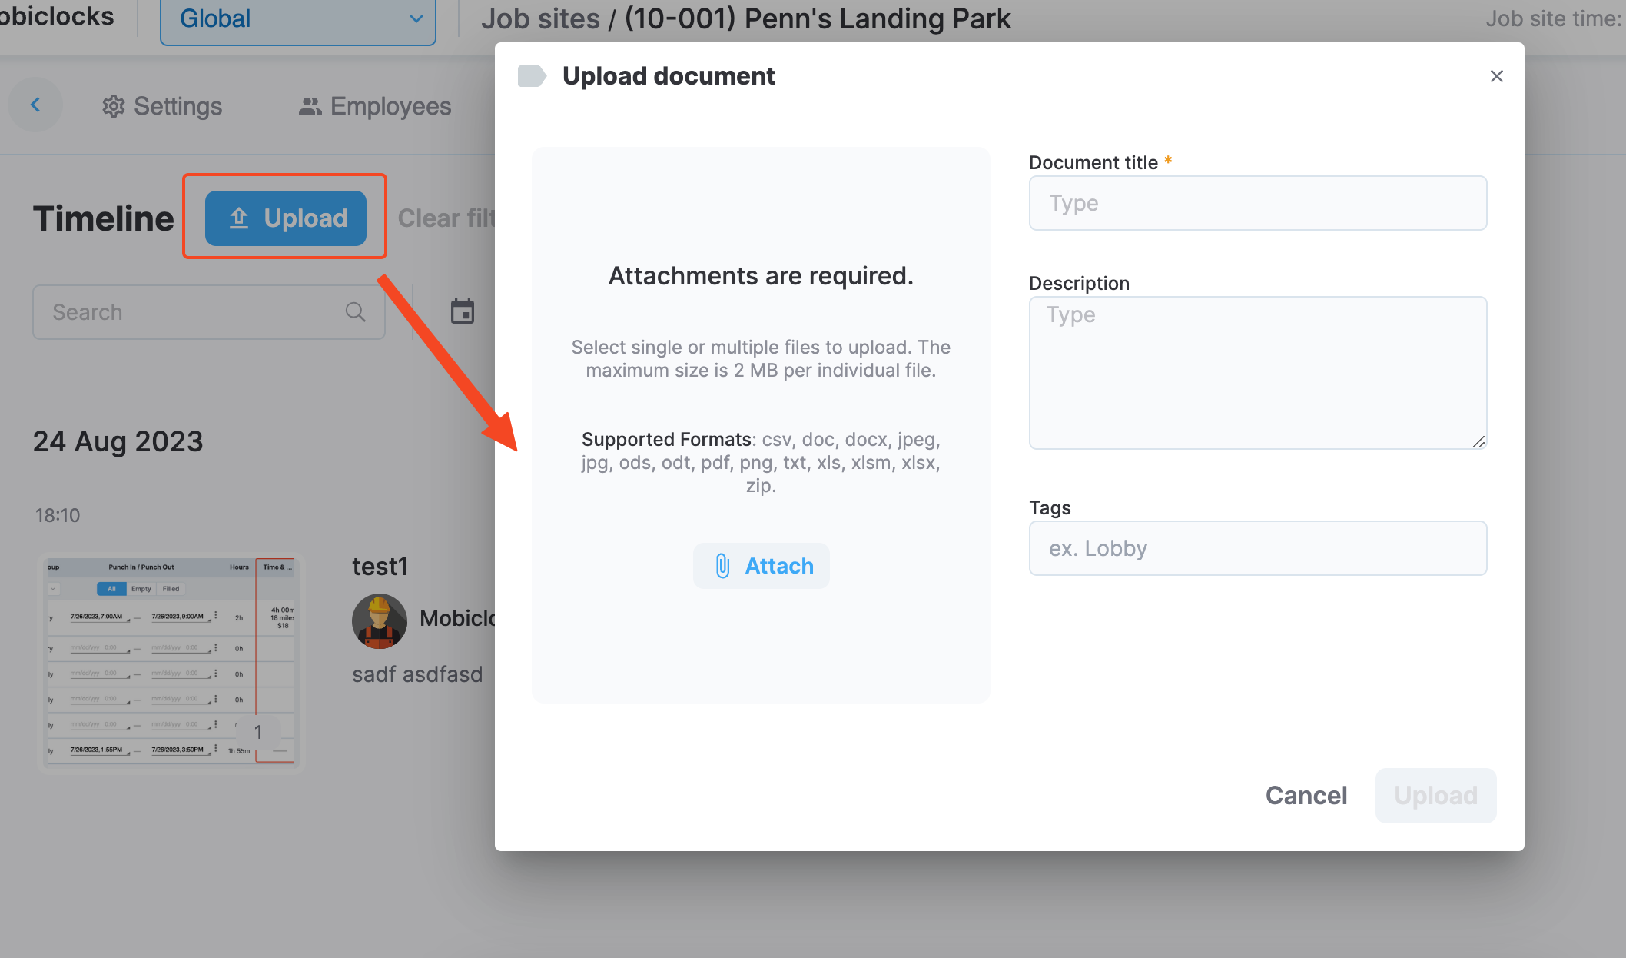Click the Upload button in dialog

[1435, 795]
